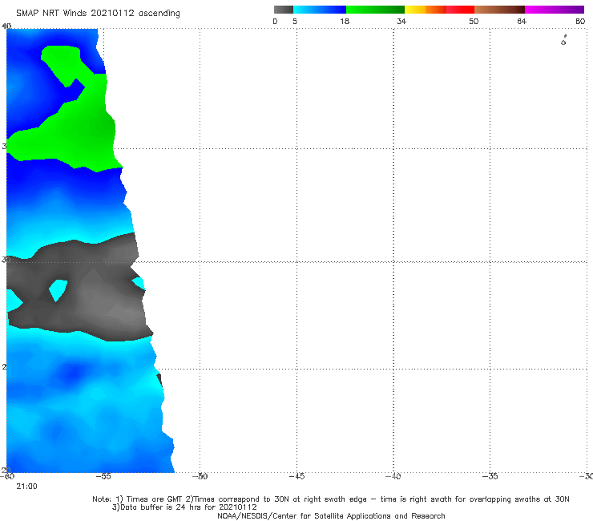The width and height of the screenshot is (593, 521).
Task: Click the color bar label '5'
Action: (295, 21)
